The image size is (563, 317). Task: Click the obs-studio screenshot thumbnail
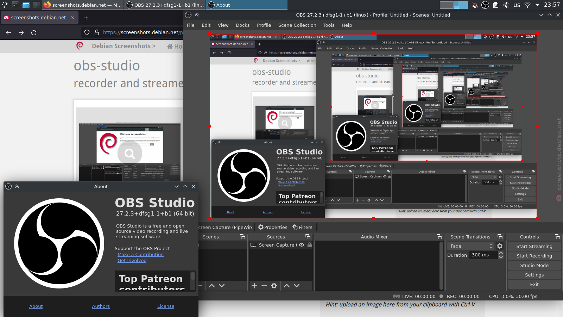coord(129,144)
